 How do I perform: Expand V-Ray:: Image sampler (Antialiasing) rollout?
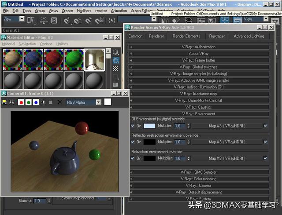[199, 74]
